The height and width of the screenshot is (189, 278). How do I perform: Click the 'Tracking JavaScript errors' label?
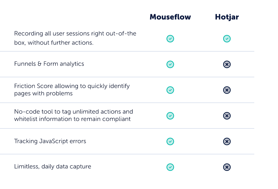pos(50,141)
